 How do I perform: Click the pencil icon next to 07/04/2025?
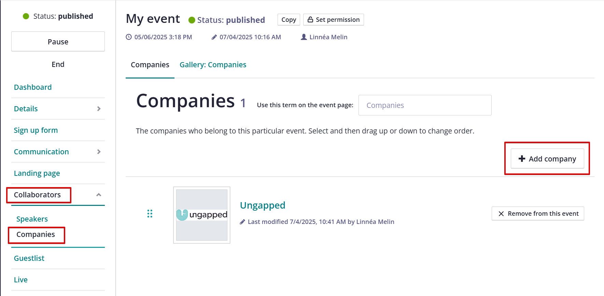pos(214,37)
